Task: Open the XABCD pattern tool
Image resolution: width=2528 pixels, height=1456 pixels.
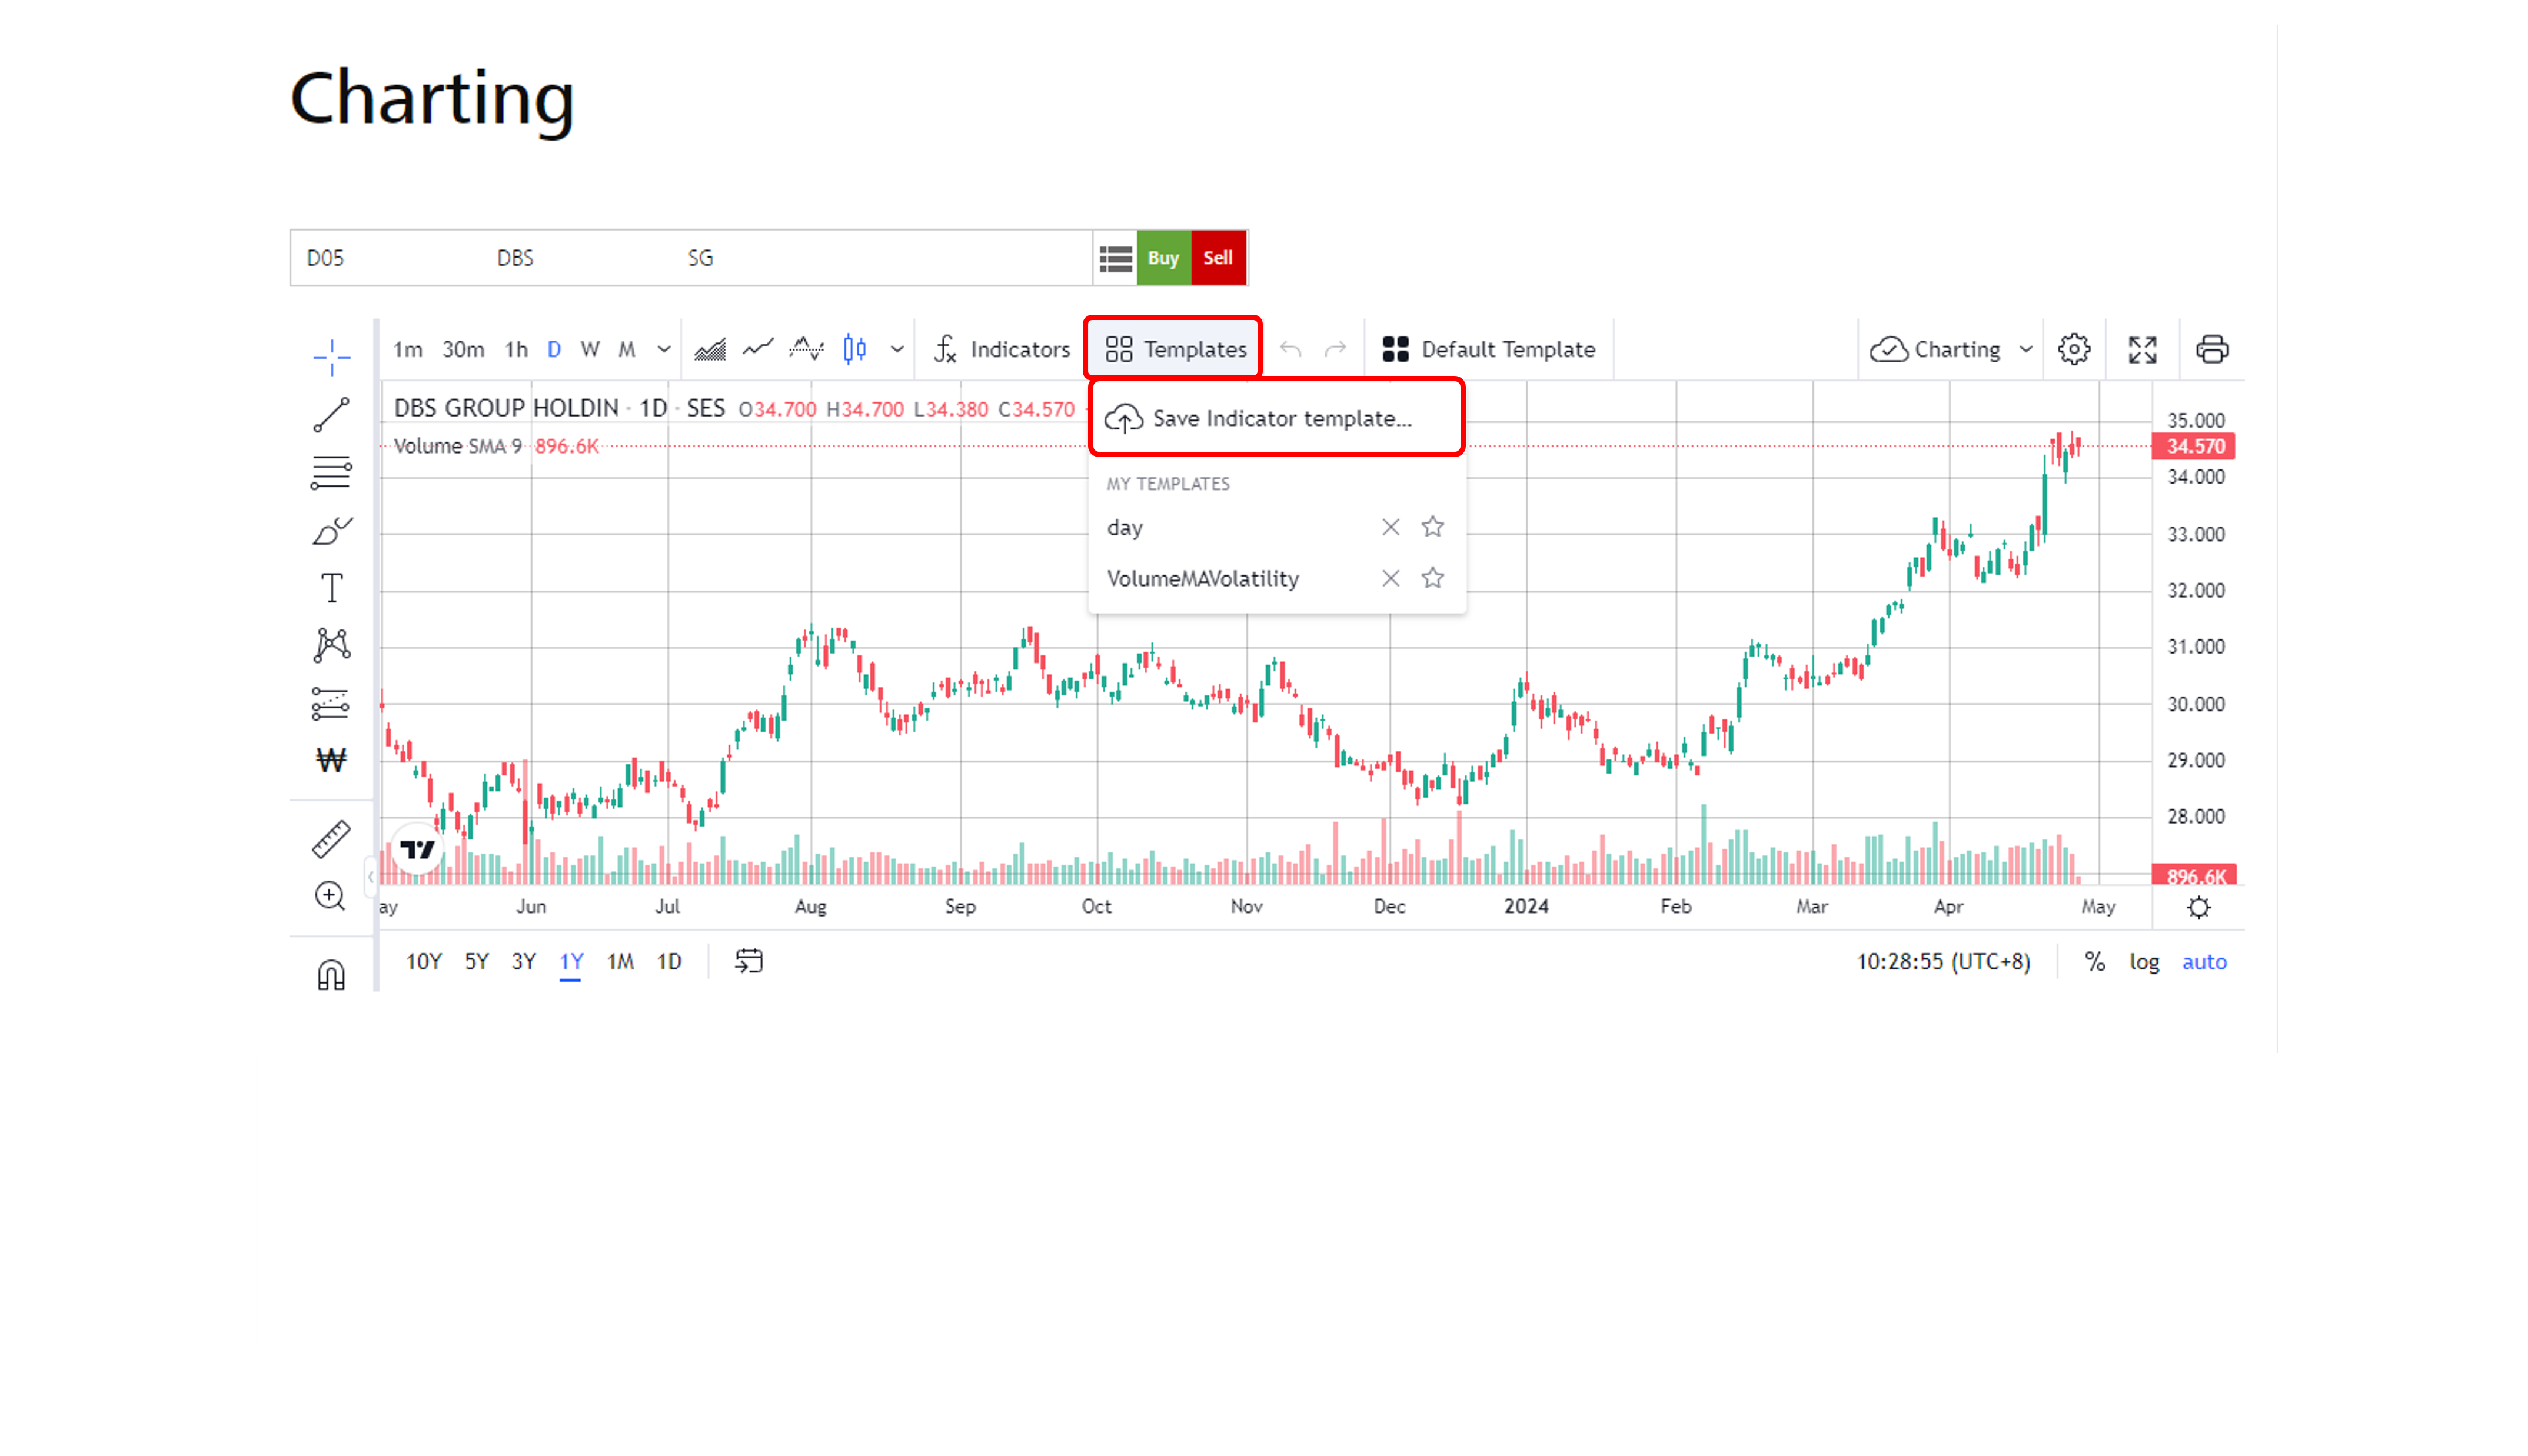Action: pyautogui.click(x=331, y=645)
